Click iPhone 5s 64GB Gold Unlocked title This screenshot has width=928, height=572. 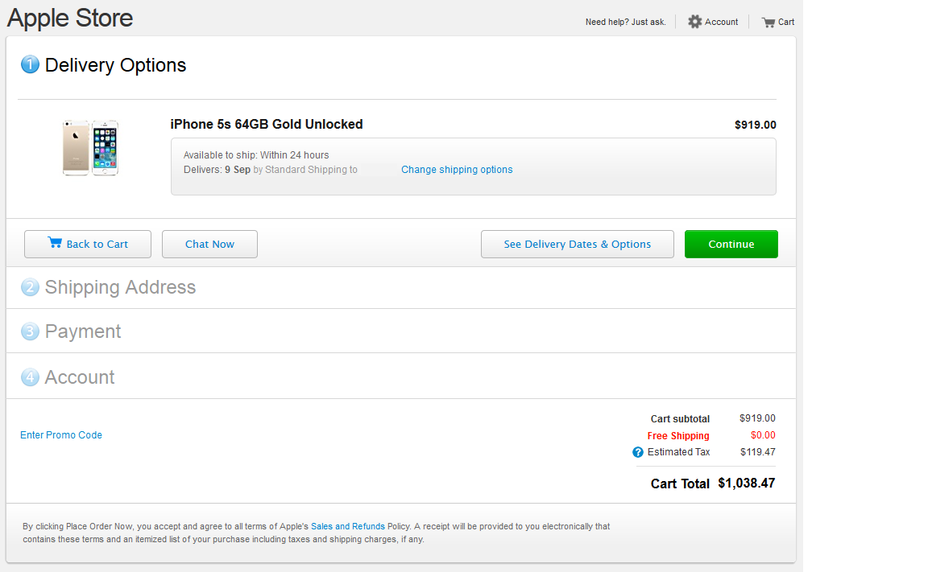tap(267, 124)
